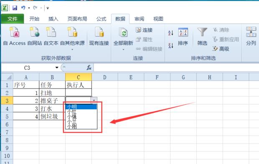Sort ascending with the A-Z icon

[170, 33]
